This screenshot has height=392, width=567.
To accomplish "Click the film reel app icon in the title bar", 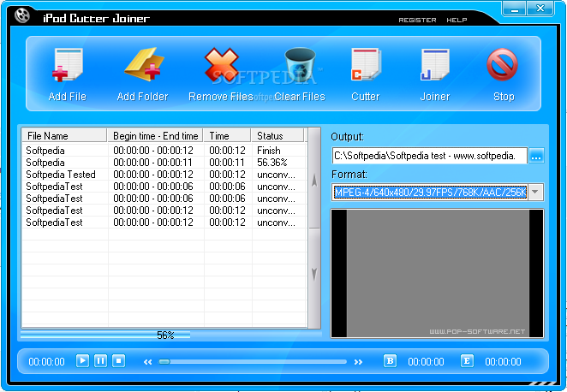I will [22, 15].
